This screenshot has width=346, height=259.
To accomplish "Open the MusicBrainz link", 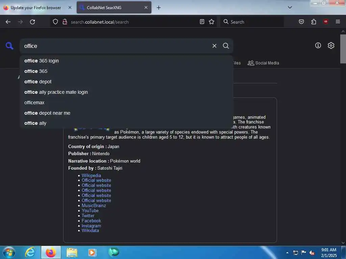I will (x=94, y=205).
